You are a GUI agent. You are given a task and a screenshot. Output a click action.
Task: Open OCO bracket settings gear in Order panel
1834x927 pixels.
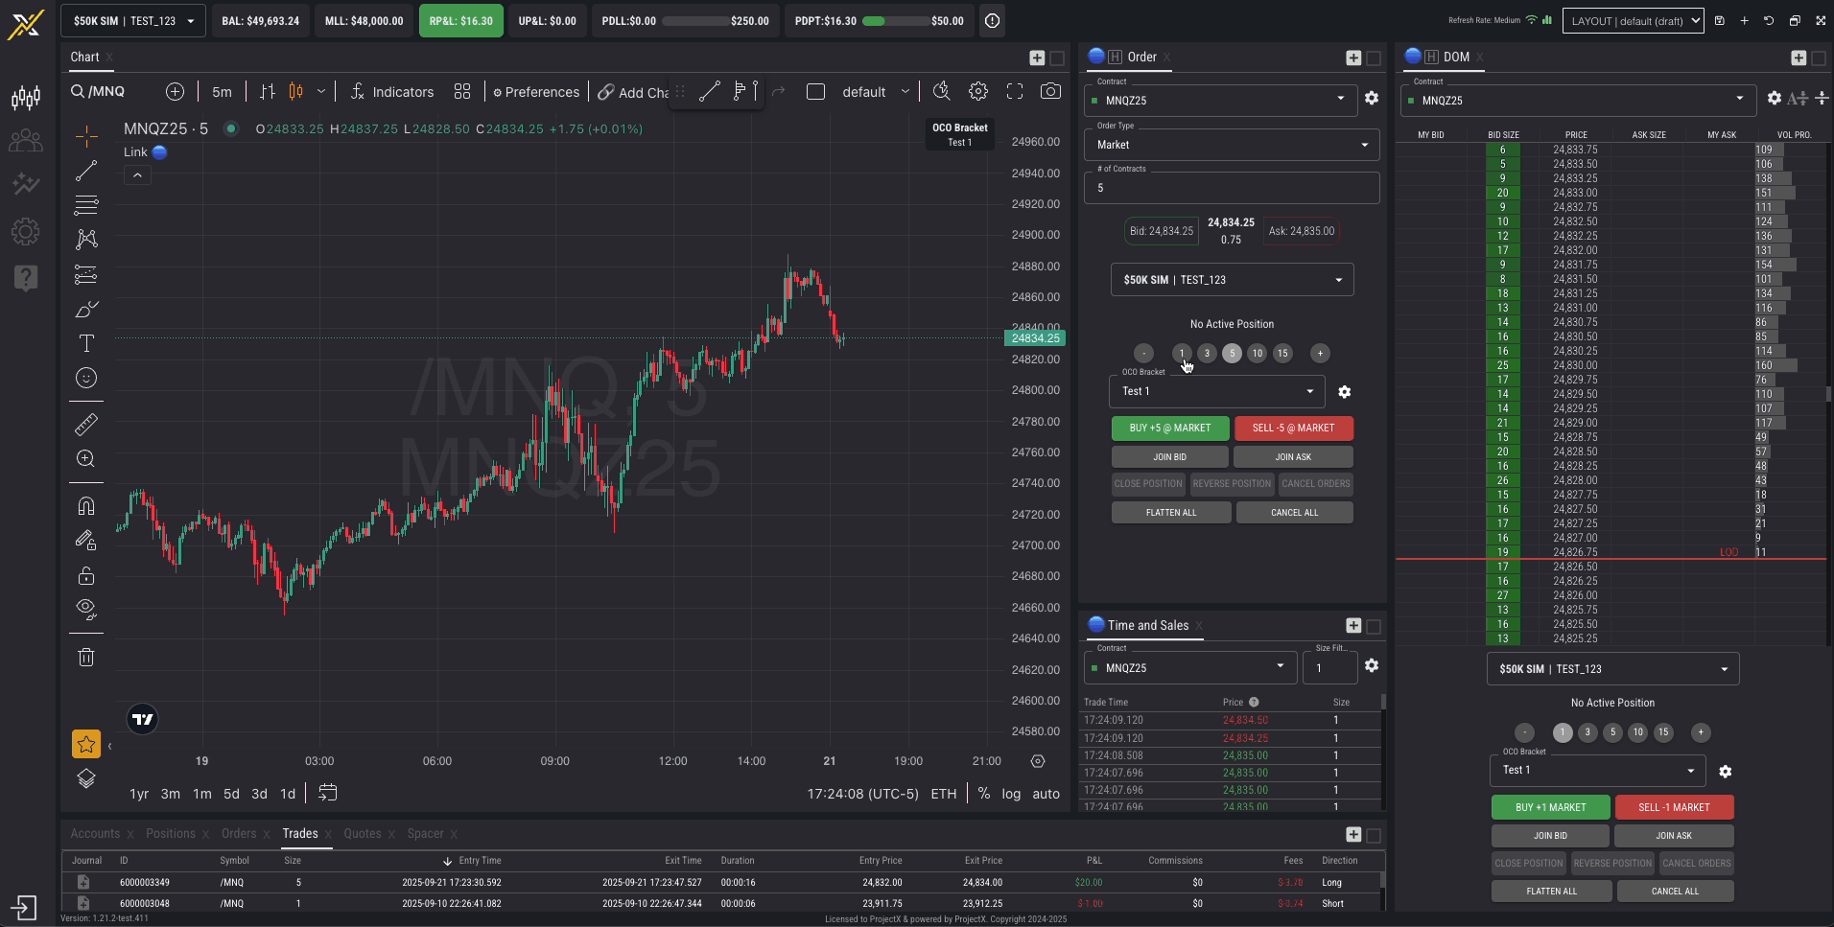1344,392
